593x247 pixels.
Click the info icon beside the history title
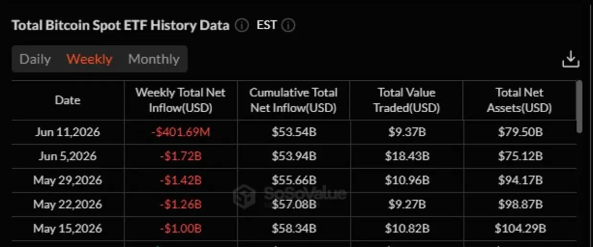click(242, 25)
